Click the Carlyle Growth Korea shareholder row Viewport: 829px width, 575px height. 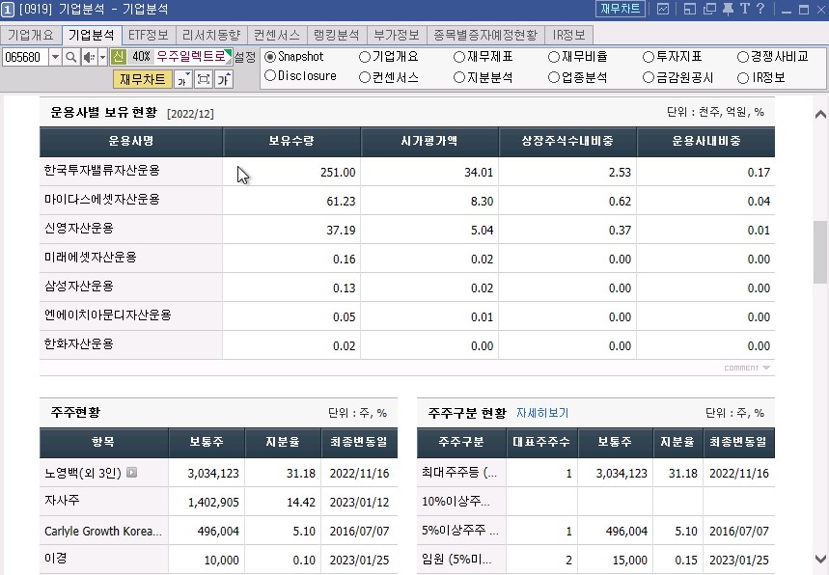(218, 532)
